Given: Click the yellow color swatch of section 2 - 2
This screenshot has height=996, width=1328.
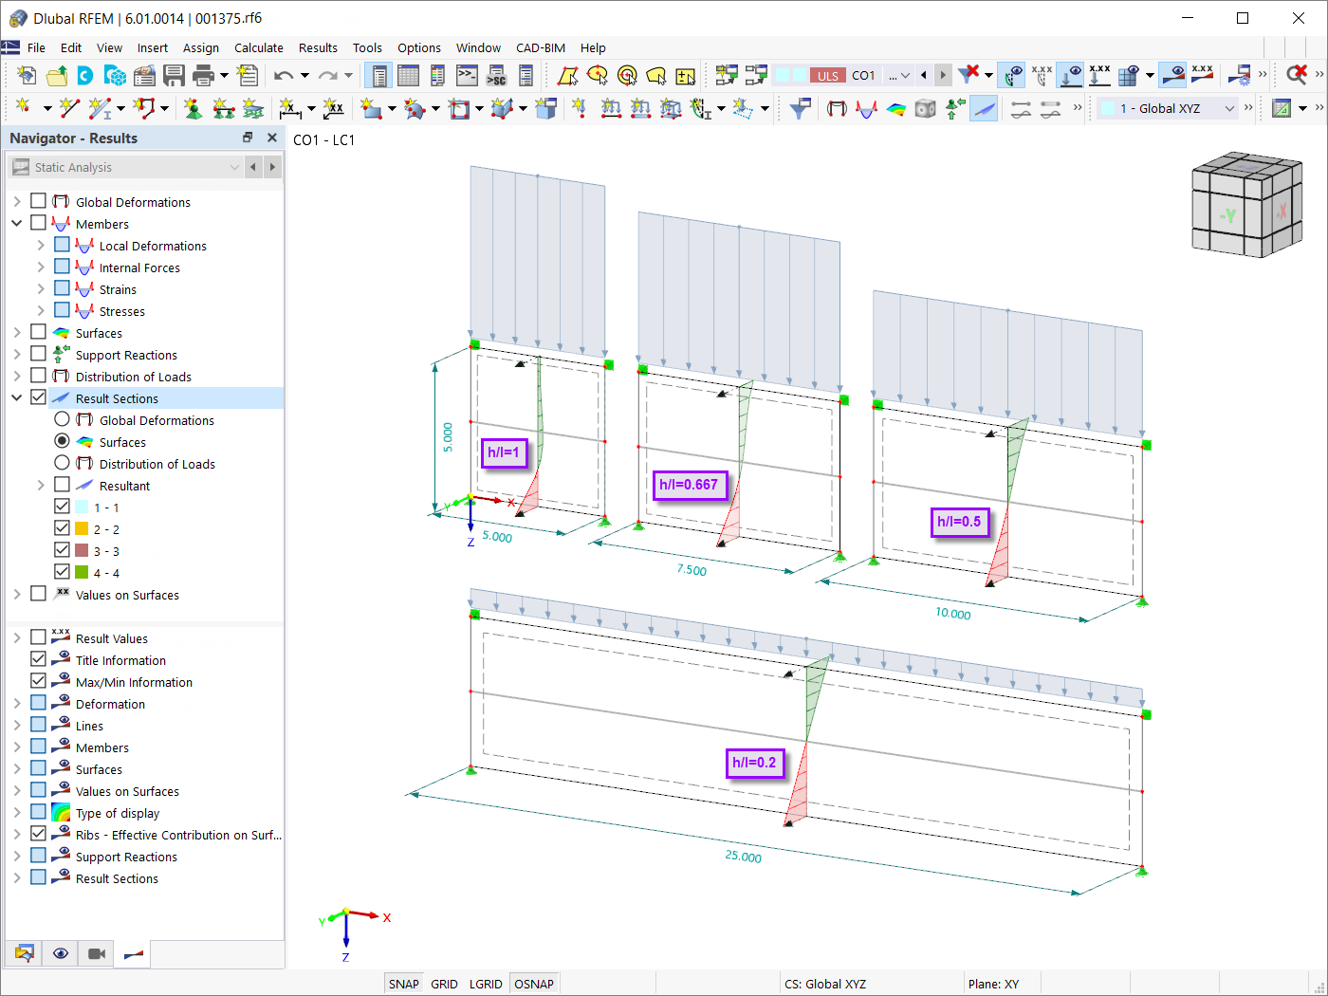Looking at the screenshot, I should point(82,528).
